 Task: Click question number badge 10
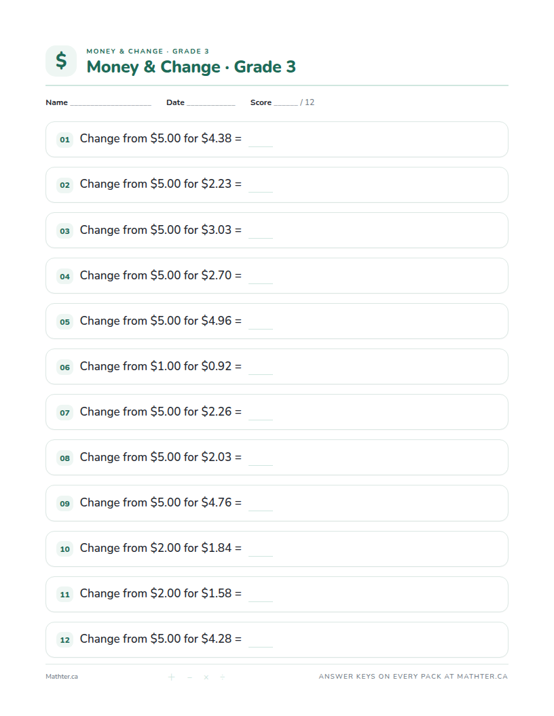click(x=65, y=549)
